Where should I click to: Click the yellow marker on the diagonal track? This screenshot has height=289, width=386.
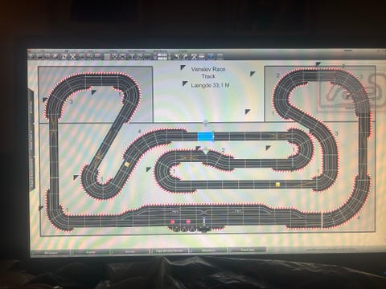pyautogui.click(x=127, y=165)
